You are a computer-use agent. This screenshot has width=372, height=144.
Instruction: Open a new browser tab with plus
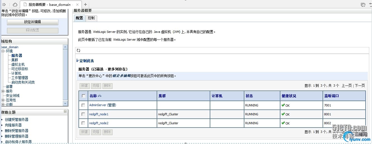coord(85,4)
